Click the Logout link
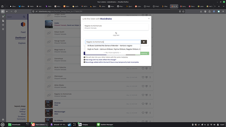The width and height of the screenshot is (226, 127). click(23, 109)
